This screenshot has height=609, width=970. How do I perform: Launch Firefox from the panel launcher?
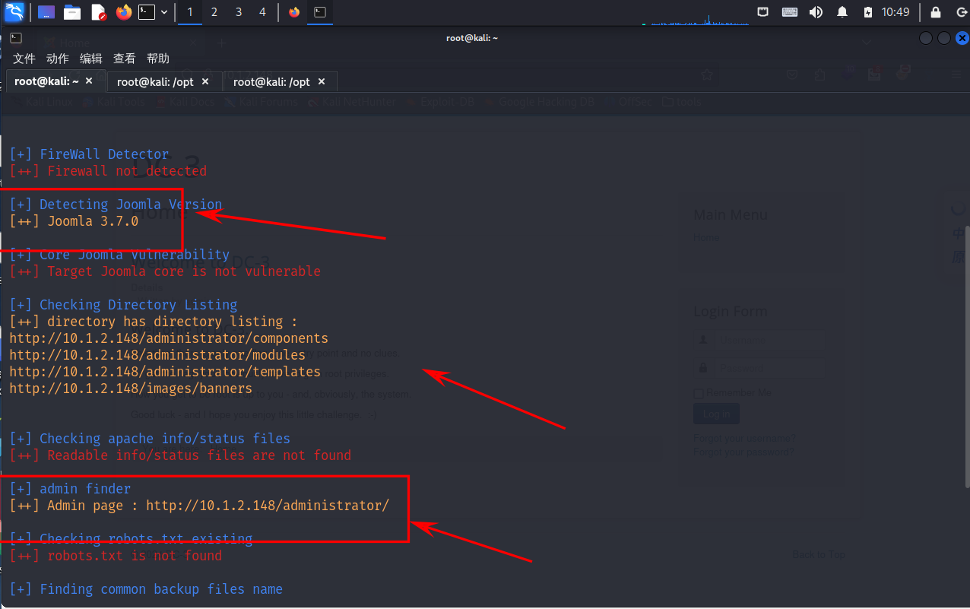[x=124, y=12]
